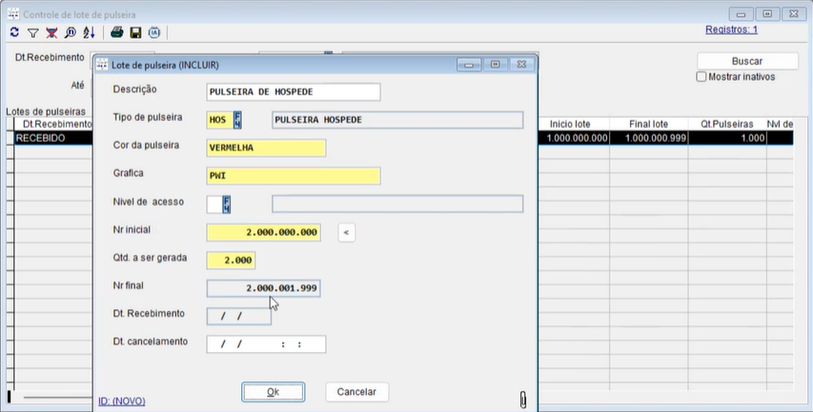Click the arrow button beside Nr inicial
The width and height of the screenshot is (813, 412).
347,232
